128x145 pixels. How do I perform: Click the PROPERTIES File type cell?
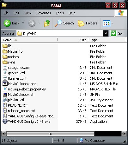point(103,89)
